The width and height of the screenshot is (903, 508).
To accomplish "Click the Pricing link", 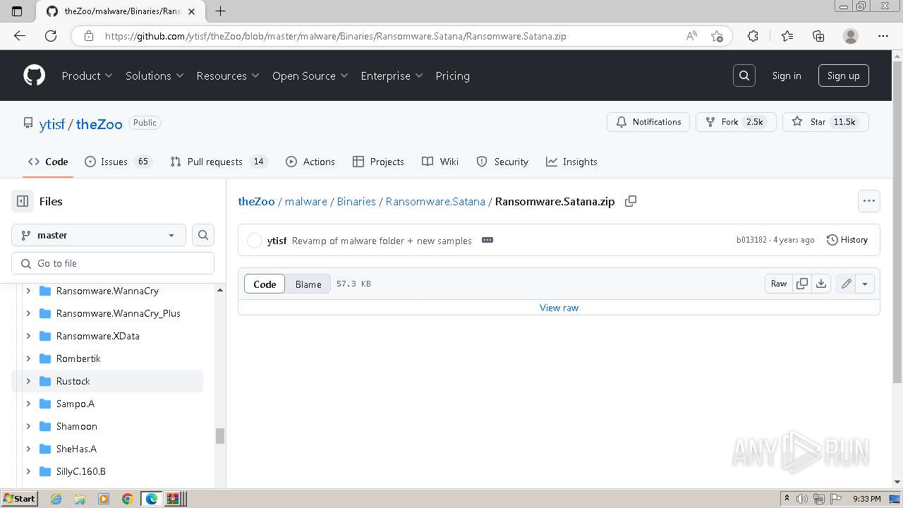I will coord(453,75).
